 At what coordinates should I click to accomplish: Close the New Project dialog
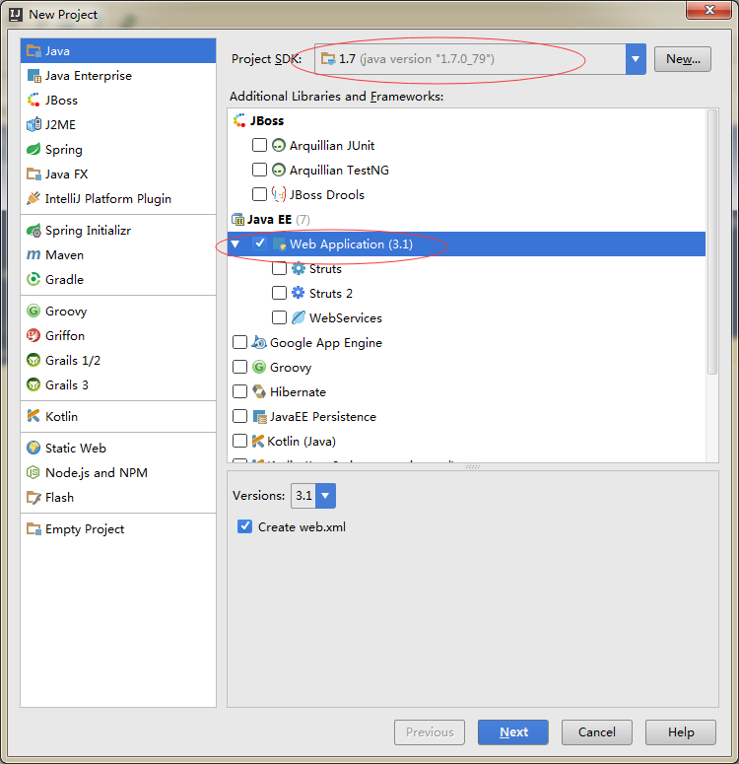(708, 10)
